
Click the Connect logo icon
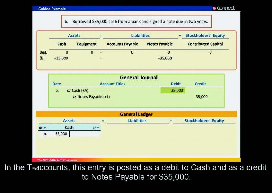(215, 8)
